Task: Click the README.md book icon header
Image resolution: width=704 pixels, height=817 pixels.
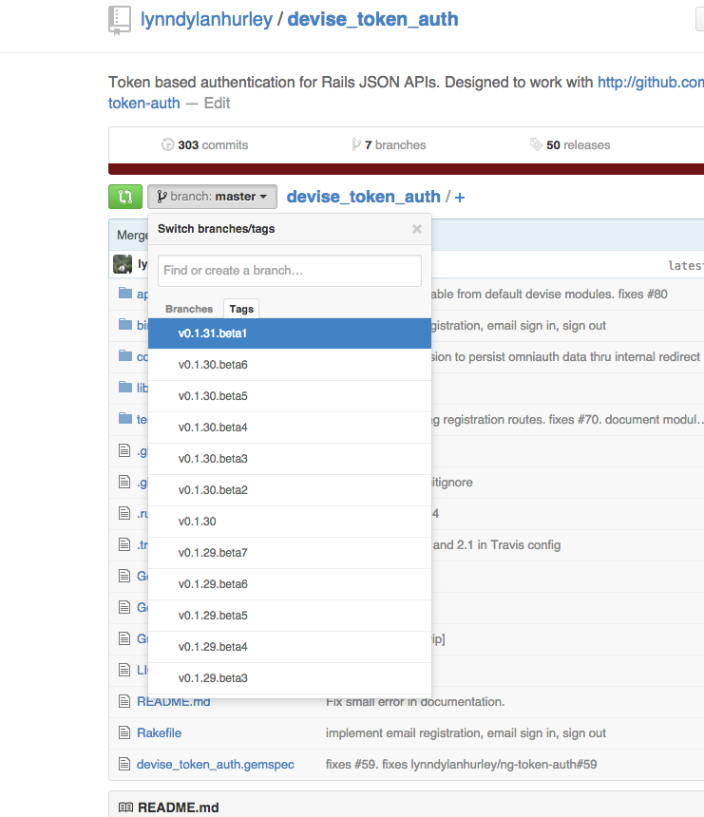Action: 125,807
